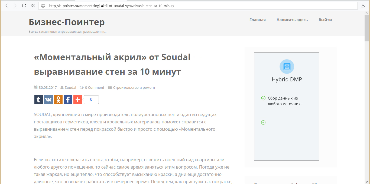Open the Строительство и ремонт category link
Image resolution: width=370 pixels, height=184 pixels.
pos(134,87)
